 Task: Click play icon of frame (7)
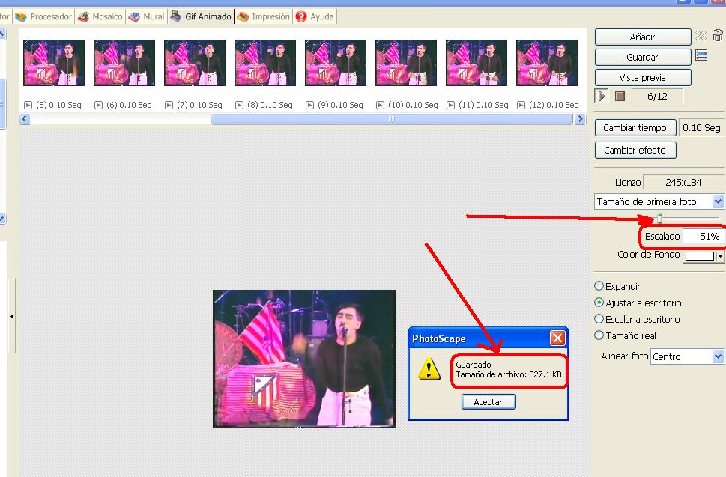click(169, 105)
